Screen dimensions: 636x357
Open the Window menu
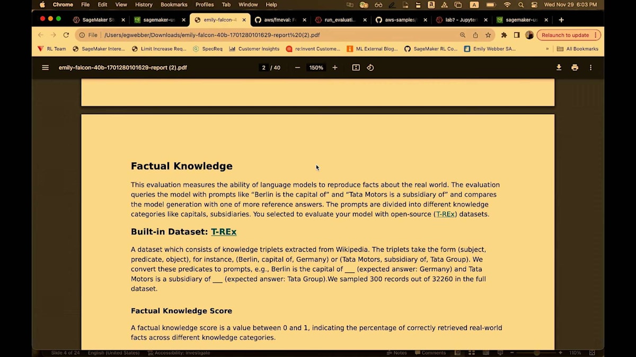[248, 5]
